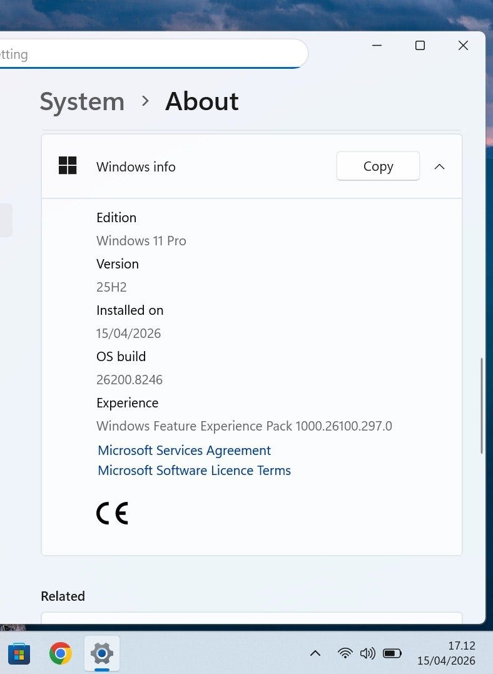Collapse the Windows info section
Image resolution: width=493 pixels, height=674 pixels.
click(439, 166)
